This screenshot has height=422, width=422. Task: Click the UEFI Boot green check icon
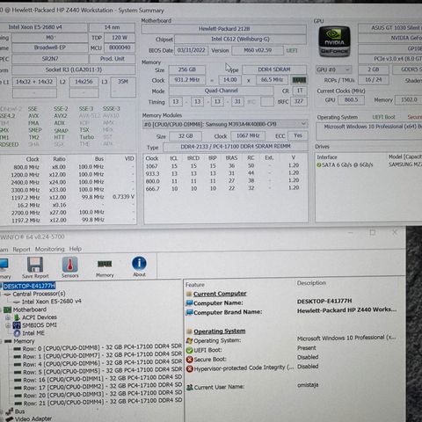coord(190,350)
